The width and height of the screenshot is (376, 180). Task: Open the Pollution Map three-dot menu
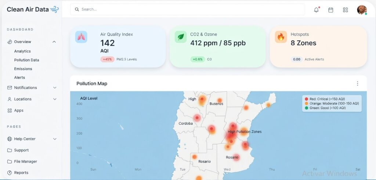point(357,83)
